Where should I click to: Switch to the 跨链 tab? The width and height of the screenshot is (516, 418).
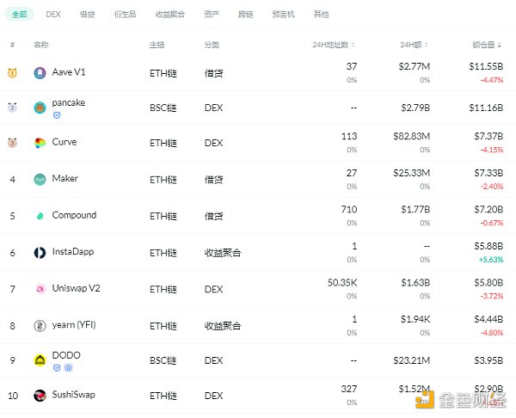click(245, 14)
